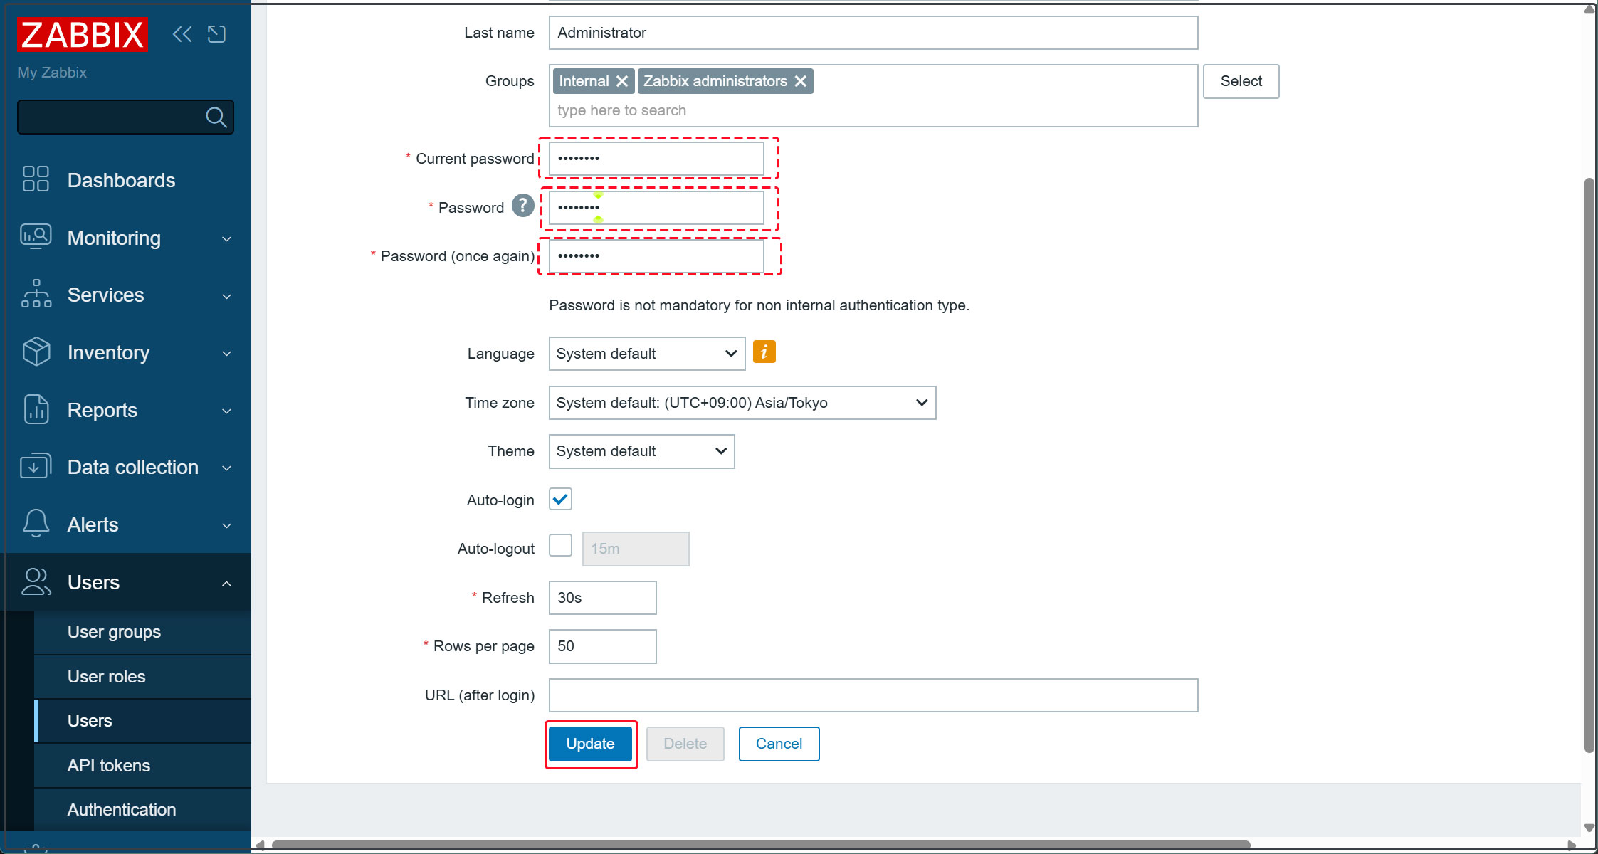This screenshot has height=854, width=1598.
Task: Click the vertical page scrollbar
Action: point(1589,463)
